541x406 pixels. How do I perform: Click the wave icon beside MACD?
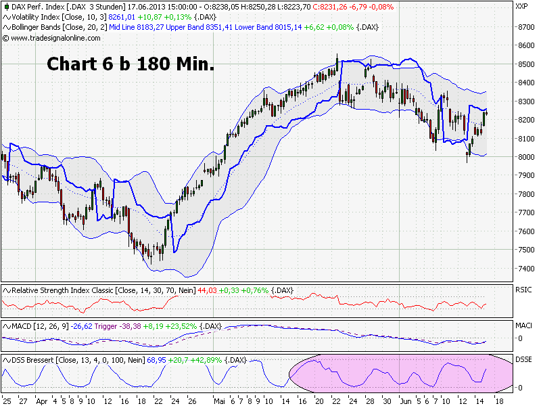tap(5, 327)
